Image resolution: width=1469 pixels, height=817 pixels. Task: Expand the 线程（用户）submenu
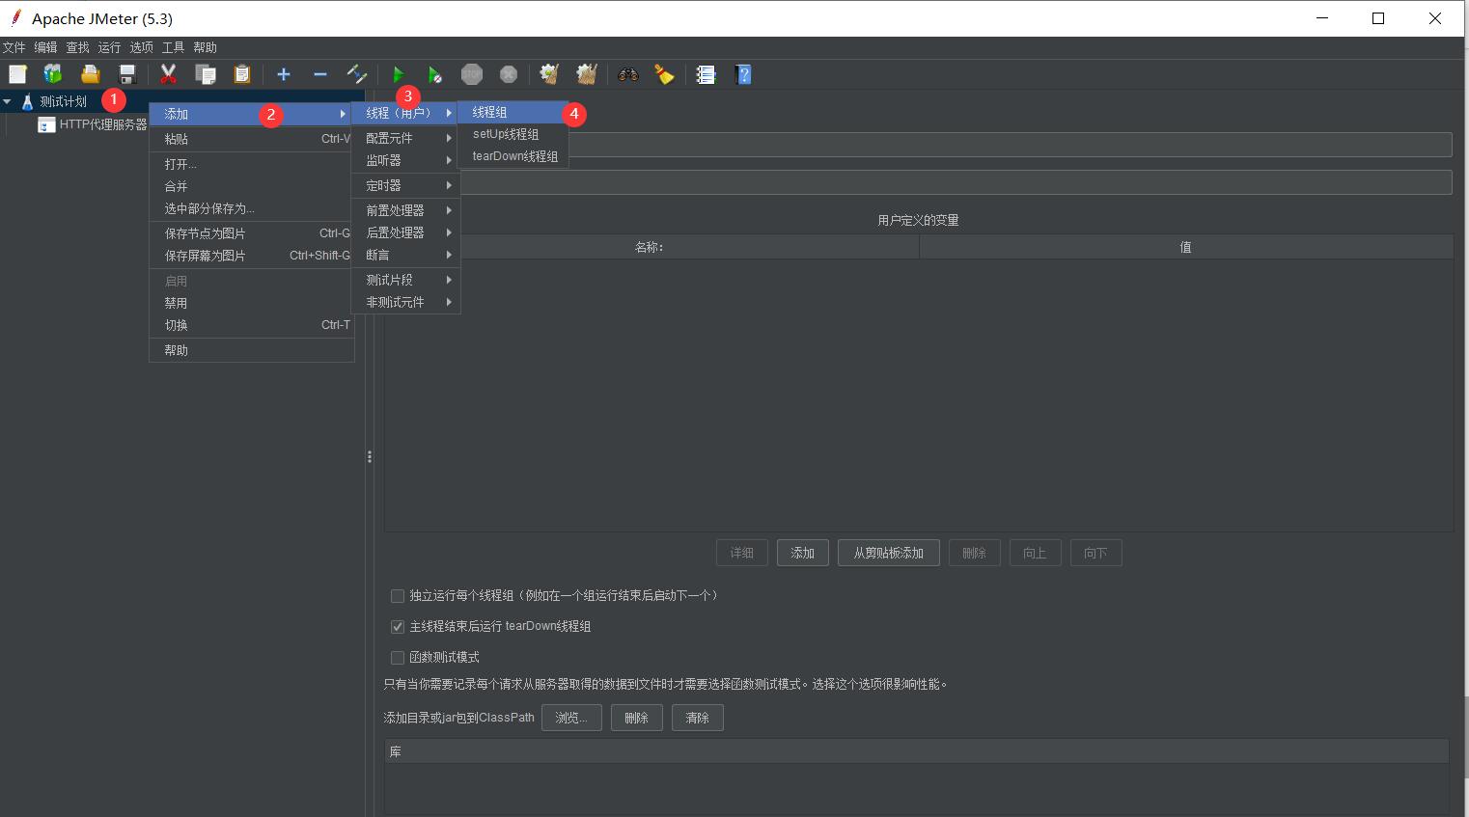(405, 113)
